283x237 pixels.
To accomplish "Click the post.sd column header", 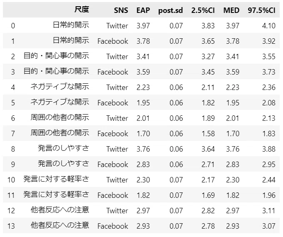I will point(170,10).
